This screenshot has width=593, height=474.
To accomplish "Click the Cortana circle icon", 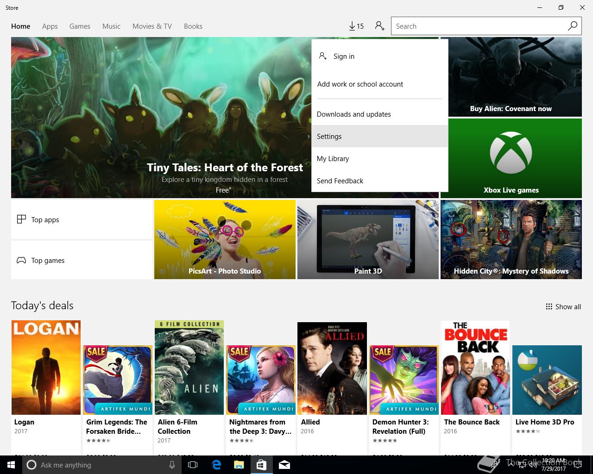I will [32, 465].
